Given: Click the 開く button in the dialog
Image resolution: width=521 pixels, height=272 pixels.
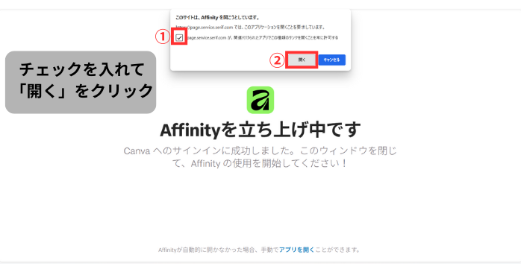Looking at the screenshot, I should click(302, 60).
